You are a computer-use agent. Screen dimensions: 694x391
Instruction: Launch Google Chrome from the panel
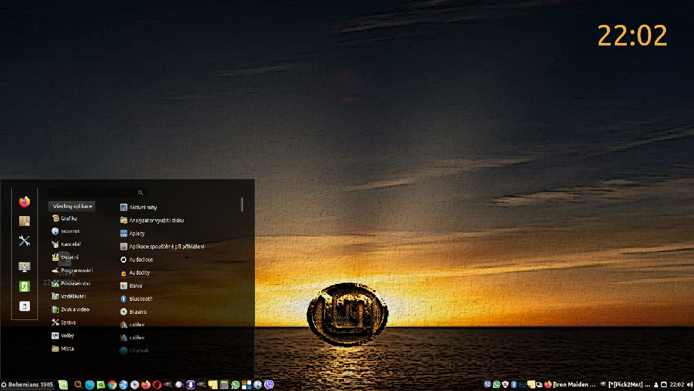112,385
